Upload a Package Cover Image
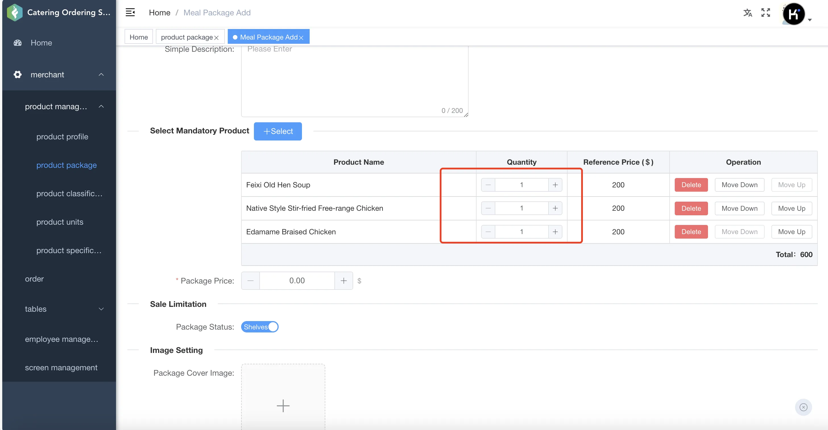Image resolution: width=828 pixels, height=430 pixels. pos(283,397)
